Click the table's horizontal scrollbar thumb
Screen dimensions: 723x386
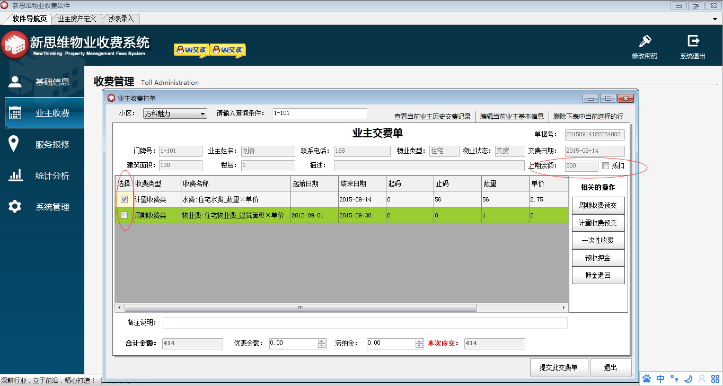(300, 308)
